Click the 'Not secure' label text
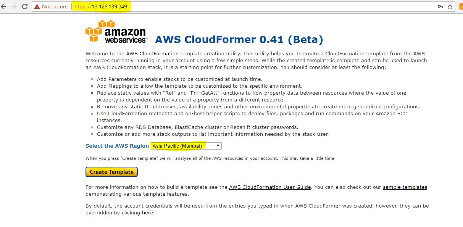The width and height of the screenshot is (463, 227). 55,6
